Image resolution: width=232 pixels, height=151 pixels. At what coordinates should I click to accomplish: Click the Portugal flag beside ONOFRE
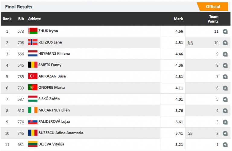33,88
